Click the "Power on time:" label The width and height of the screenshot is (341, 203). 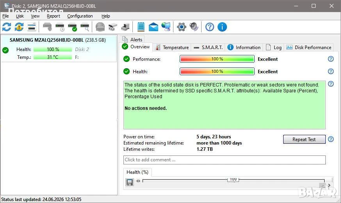[139, 137]
